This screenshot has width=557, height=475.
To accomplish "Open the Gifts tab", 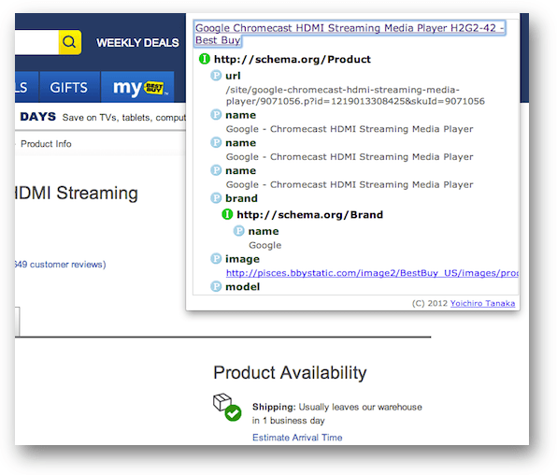I will tap(69, 87).
